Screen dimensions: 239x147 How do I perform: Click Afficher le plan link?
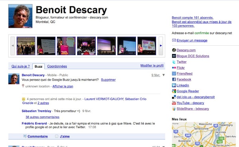[63, 86]
